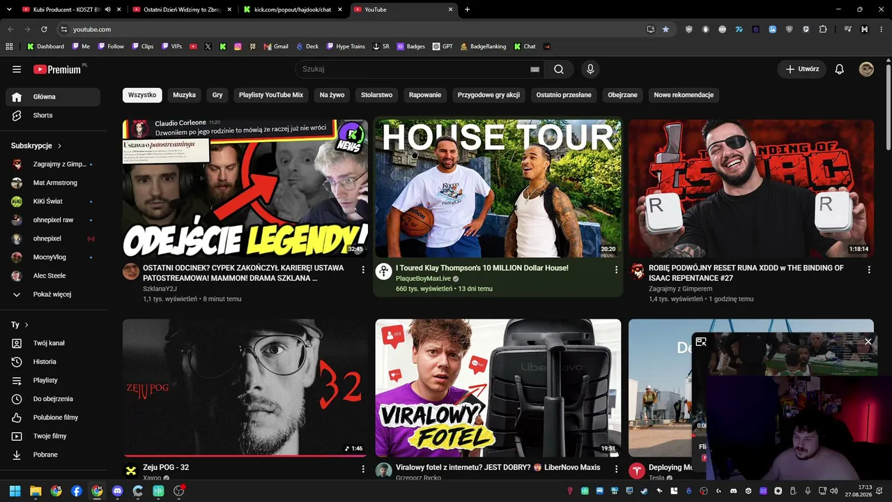Select the Stolarstwo filter chip
The image size is (892, 502).
[377, 95]
